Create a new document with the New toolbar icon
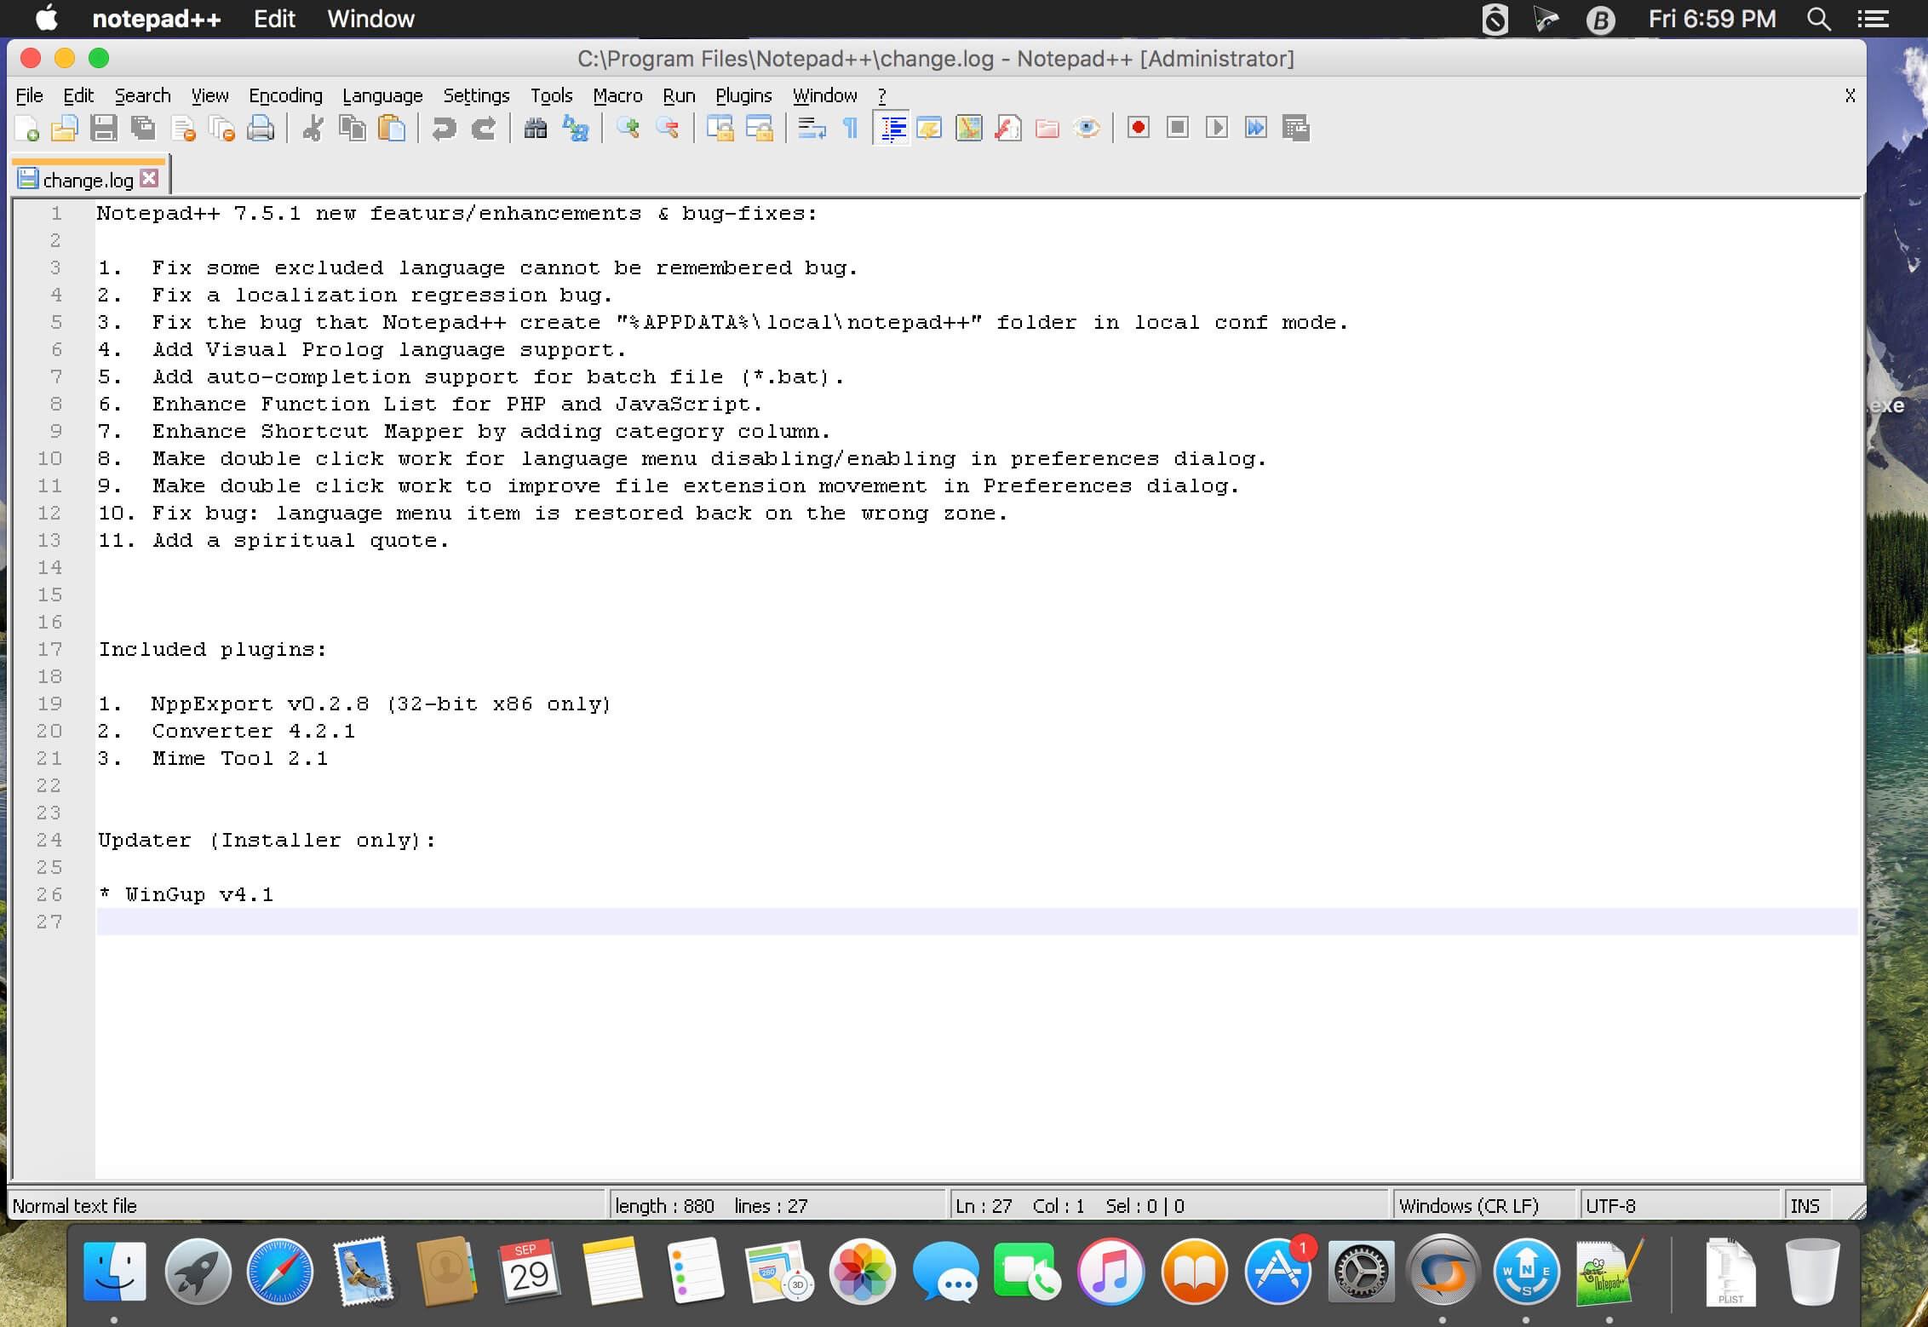 click(26, 129)
